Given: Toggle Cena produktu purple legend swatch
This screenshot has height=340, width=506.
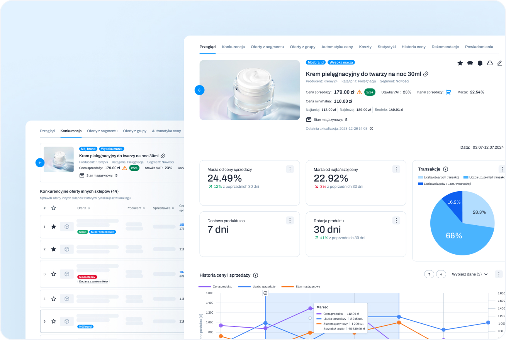Looking at the screenshot, I should (204, 287).
